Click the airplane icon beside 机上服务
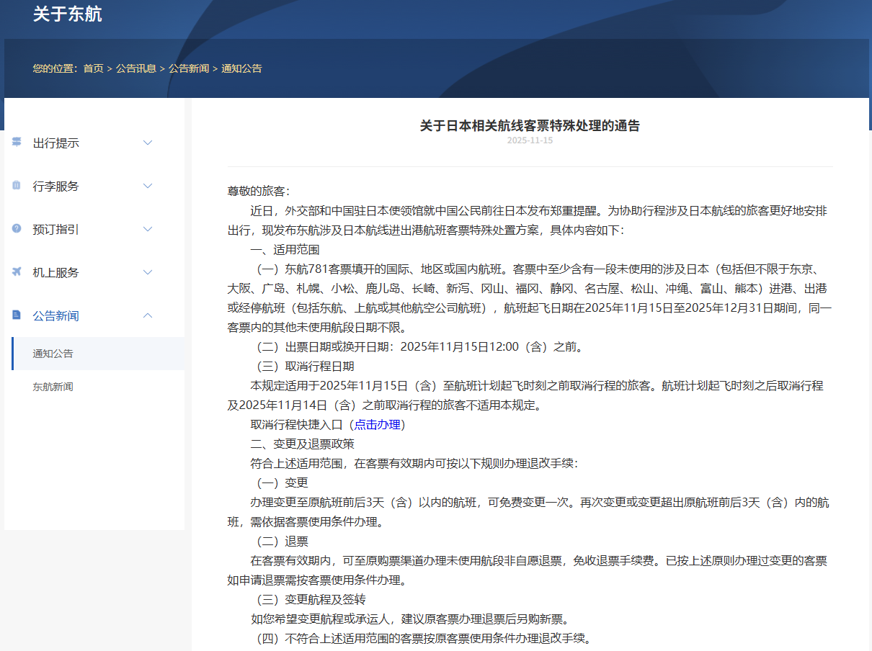This screenshot has height=651, width=872. (x=17, y=272)
